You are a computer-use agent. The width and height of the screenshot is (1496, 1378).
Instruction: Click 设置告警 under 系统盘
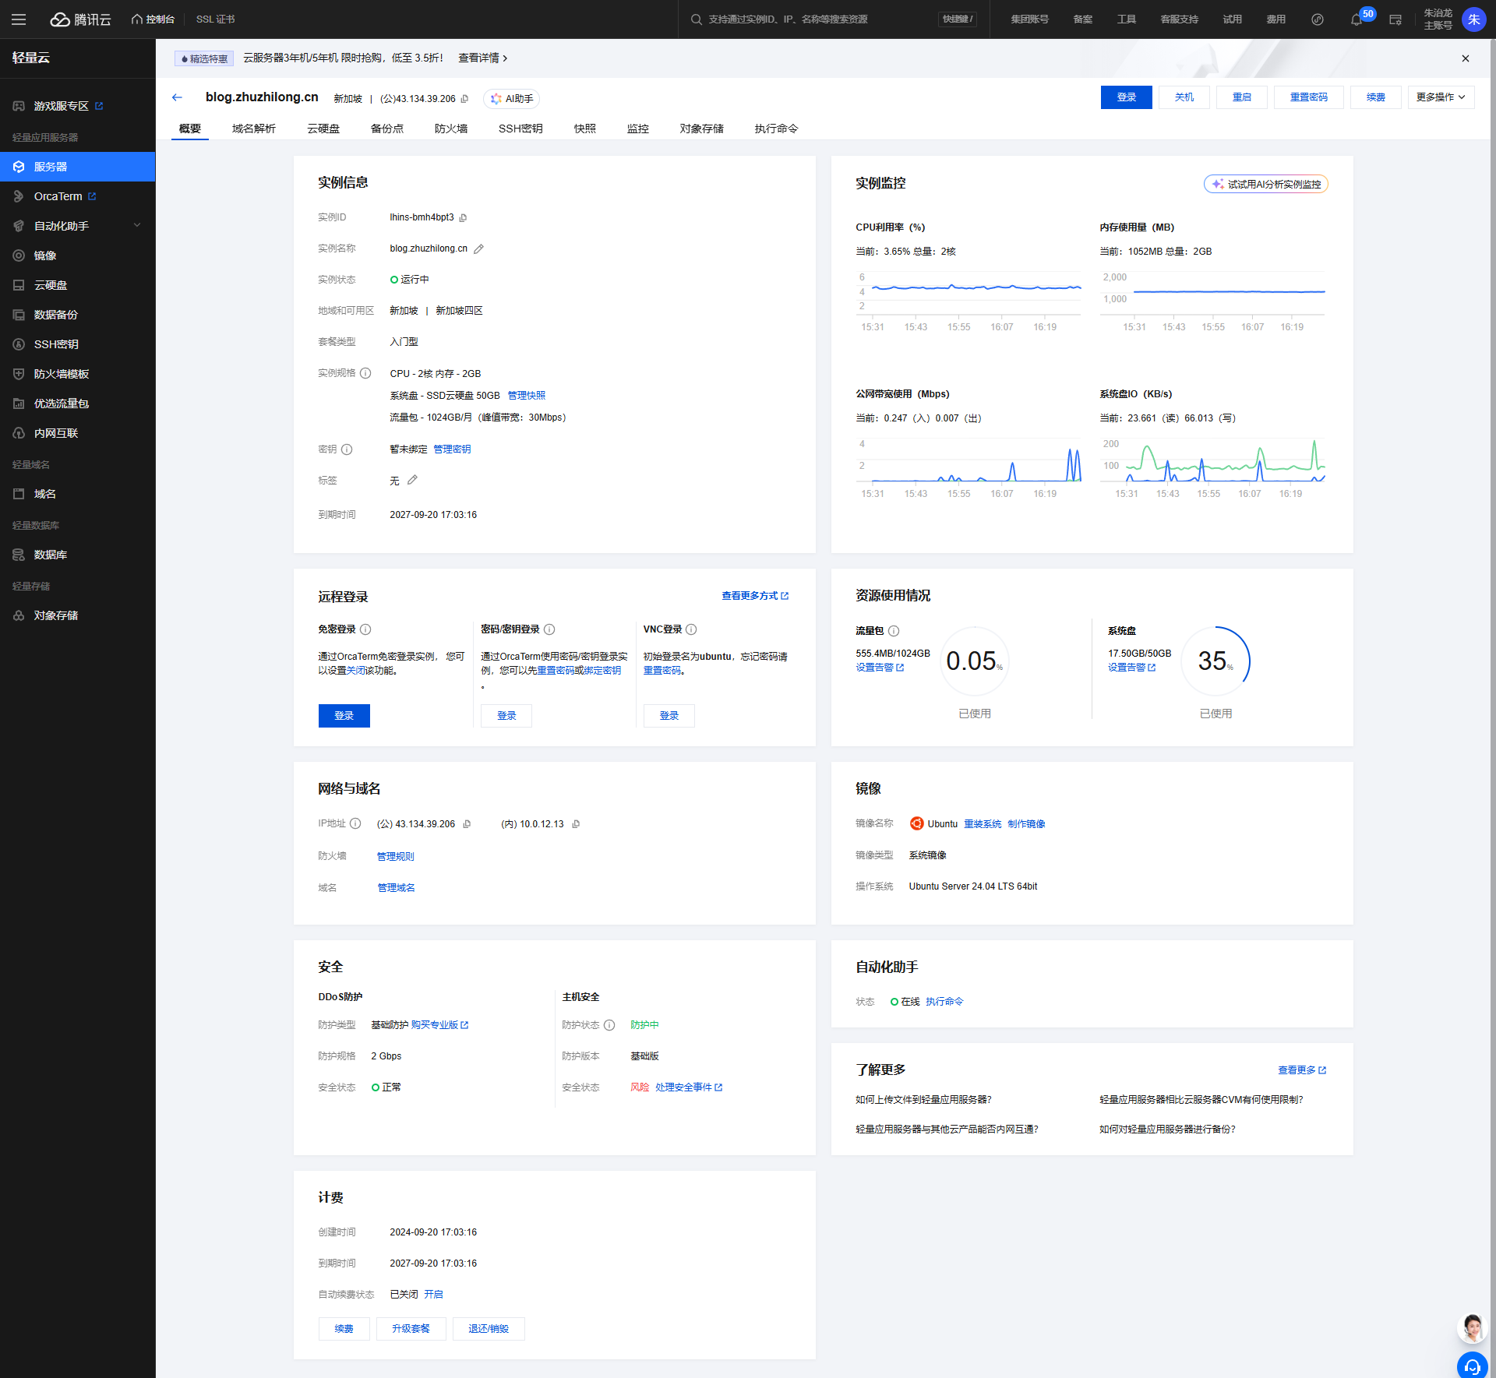pyautogui.click(x=1131, y=668)
